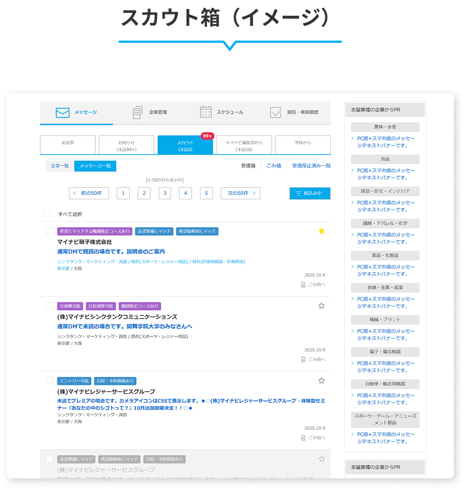Click the メッセージ menu label
The width and height of the screenshot is (465, 490).
(x=86, y=112)
